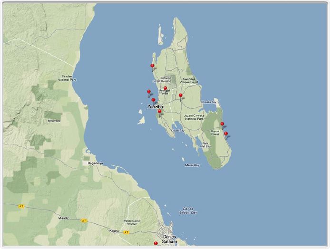Click the leftmost A7 highway shield
330x249 pixels.
pyautogui.click(x=21, y=206)
